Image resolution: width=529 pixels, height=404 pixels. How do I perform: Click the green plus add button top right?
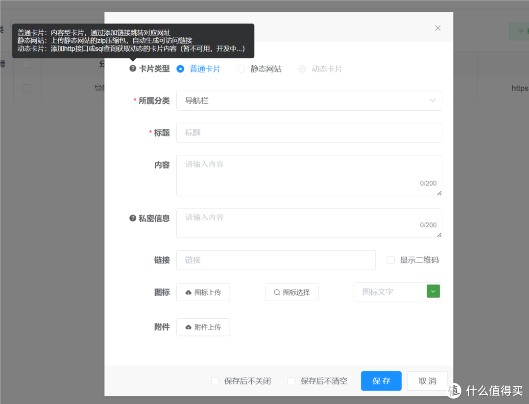(521, 30)
